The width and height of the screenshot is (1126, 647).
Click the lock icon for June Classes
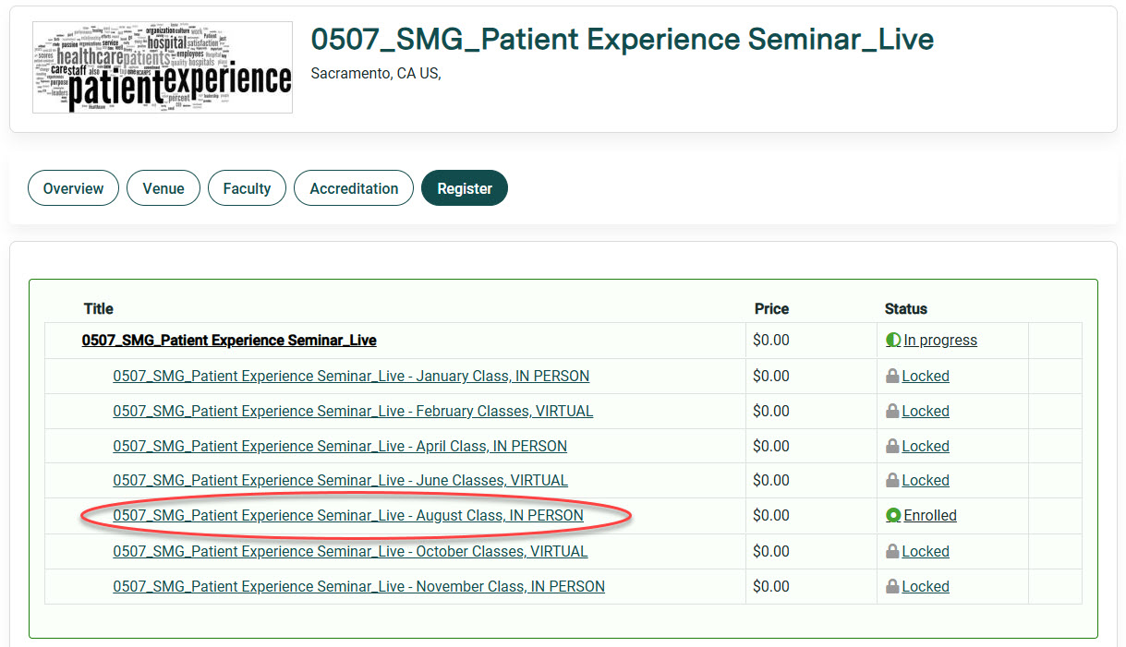pyautogui.click(x=892, y=481)
